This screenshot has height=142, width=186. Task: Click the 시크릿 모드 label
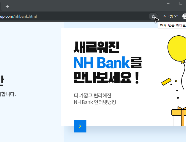[172, 16]
